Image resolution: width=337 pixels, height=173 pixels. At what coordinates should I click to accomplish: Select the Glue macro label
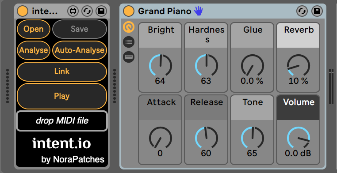coord(253,30)
